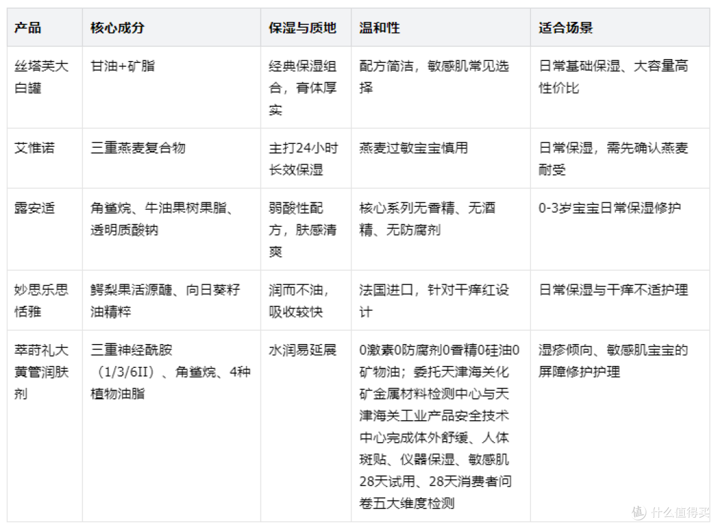Click the 日常保湿与干痒不适护理 cell
This screenshot has width=716, height=527.
(x=620, y=300)
